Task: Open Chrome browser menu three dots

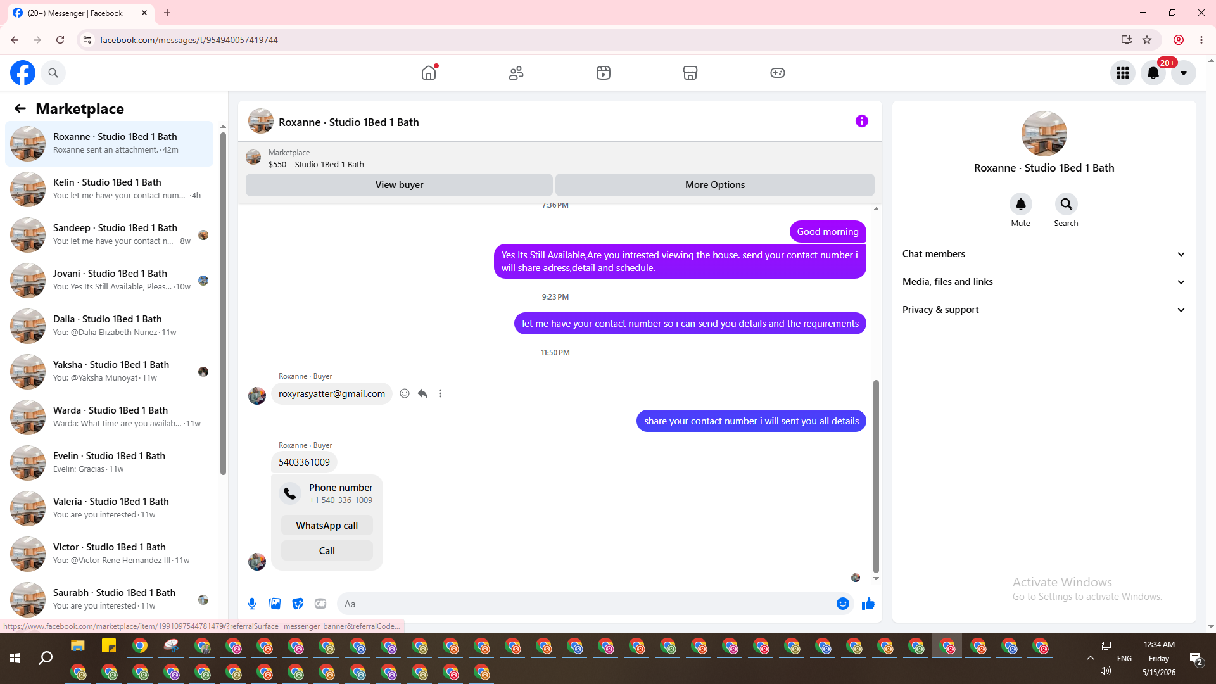Action: pyautogui.click(x=1201, y=40)
